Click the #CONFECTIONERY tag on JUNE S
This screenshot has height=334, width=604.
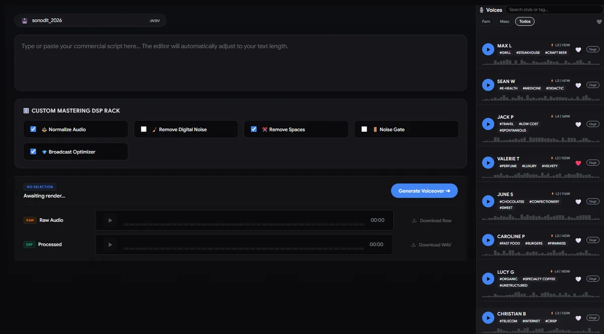(x=544, y=201)
